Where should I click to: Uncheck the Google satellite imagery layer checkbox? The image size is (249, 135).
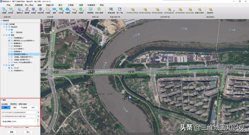click(9, 40)
